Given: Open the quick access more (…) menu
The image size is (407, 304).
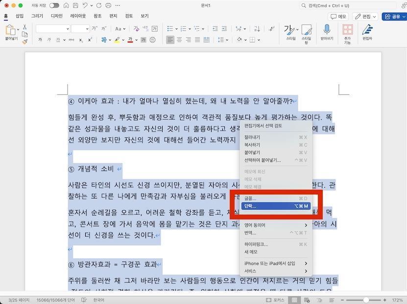Looking at the screenshot, I should (x=118, y=5).
